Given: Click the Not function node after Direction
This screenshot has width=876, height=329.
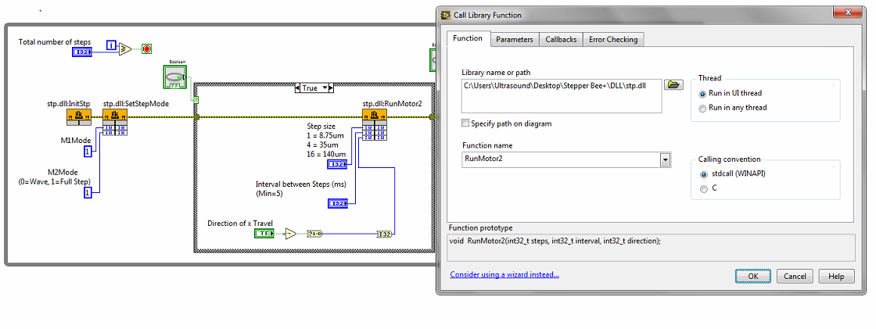Looking at the screenshot, I should coord(290,234).
